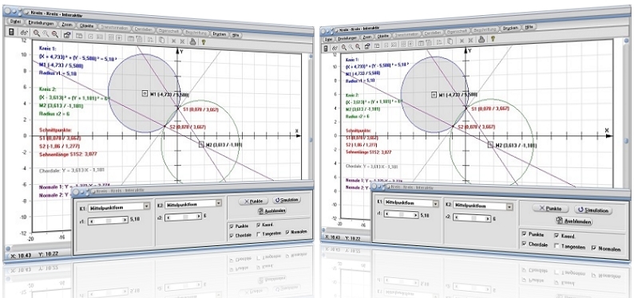This screenshot has height=298, width=634.
Task: Click the printer icon in the right window toolbar
Action: click(x=481, y=40)
